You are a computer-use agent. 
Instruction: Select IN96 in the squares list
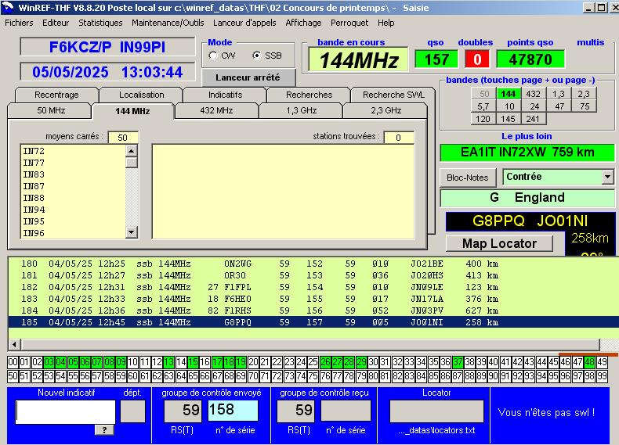click(x=73, y=233)
